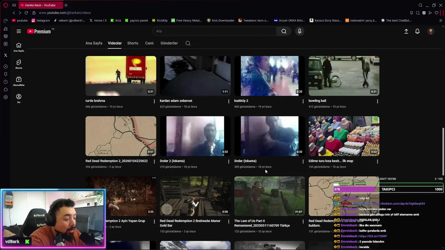Open options menu for kardan adam zebercet
This screenshot has height=250, width=445.
pos(229,101)
